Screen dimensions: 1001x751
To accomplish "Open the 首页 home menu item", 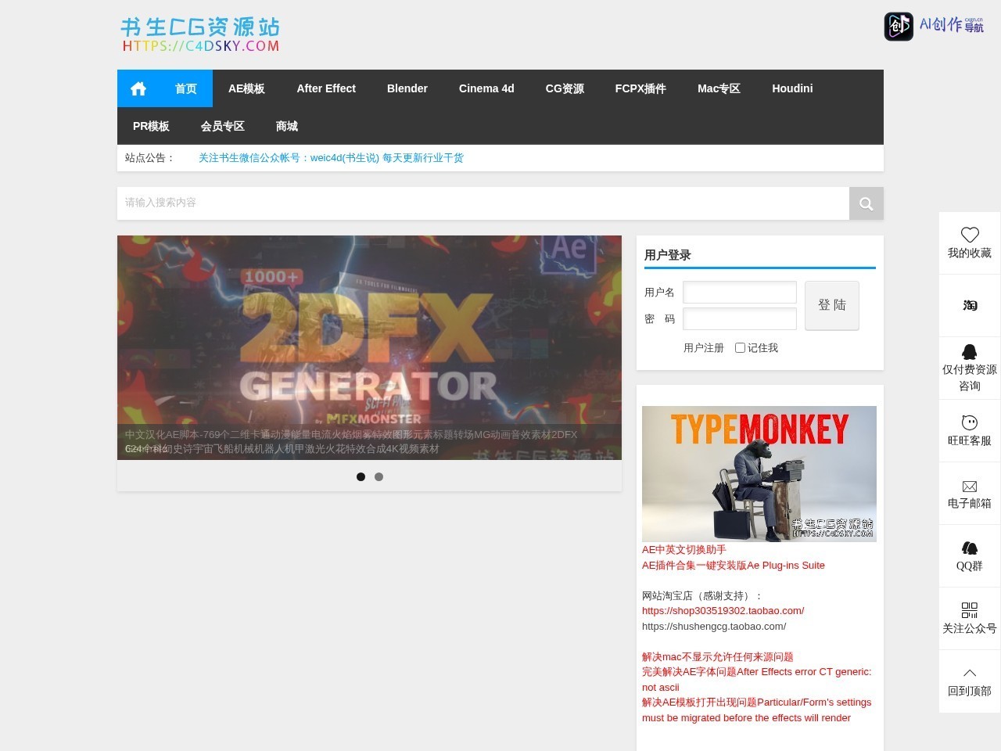I will [x=186, y=88].
